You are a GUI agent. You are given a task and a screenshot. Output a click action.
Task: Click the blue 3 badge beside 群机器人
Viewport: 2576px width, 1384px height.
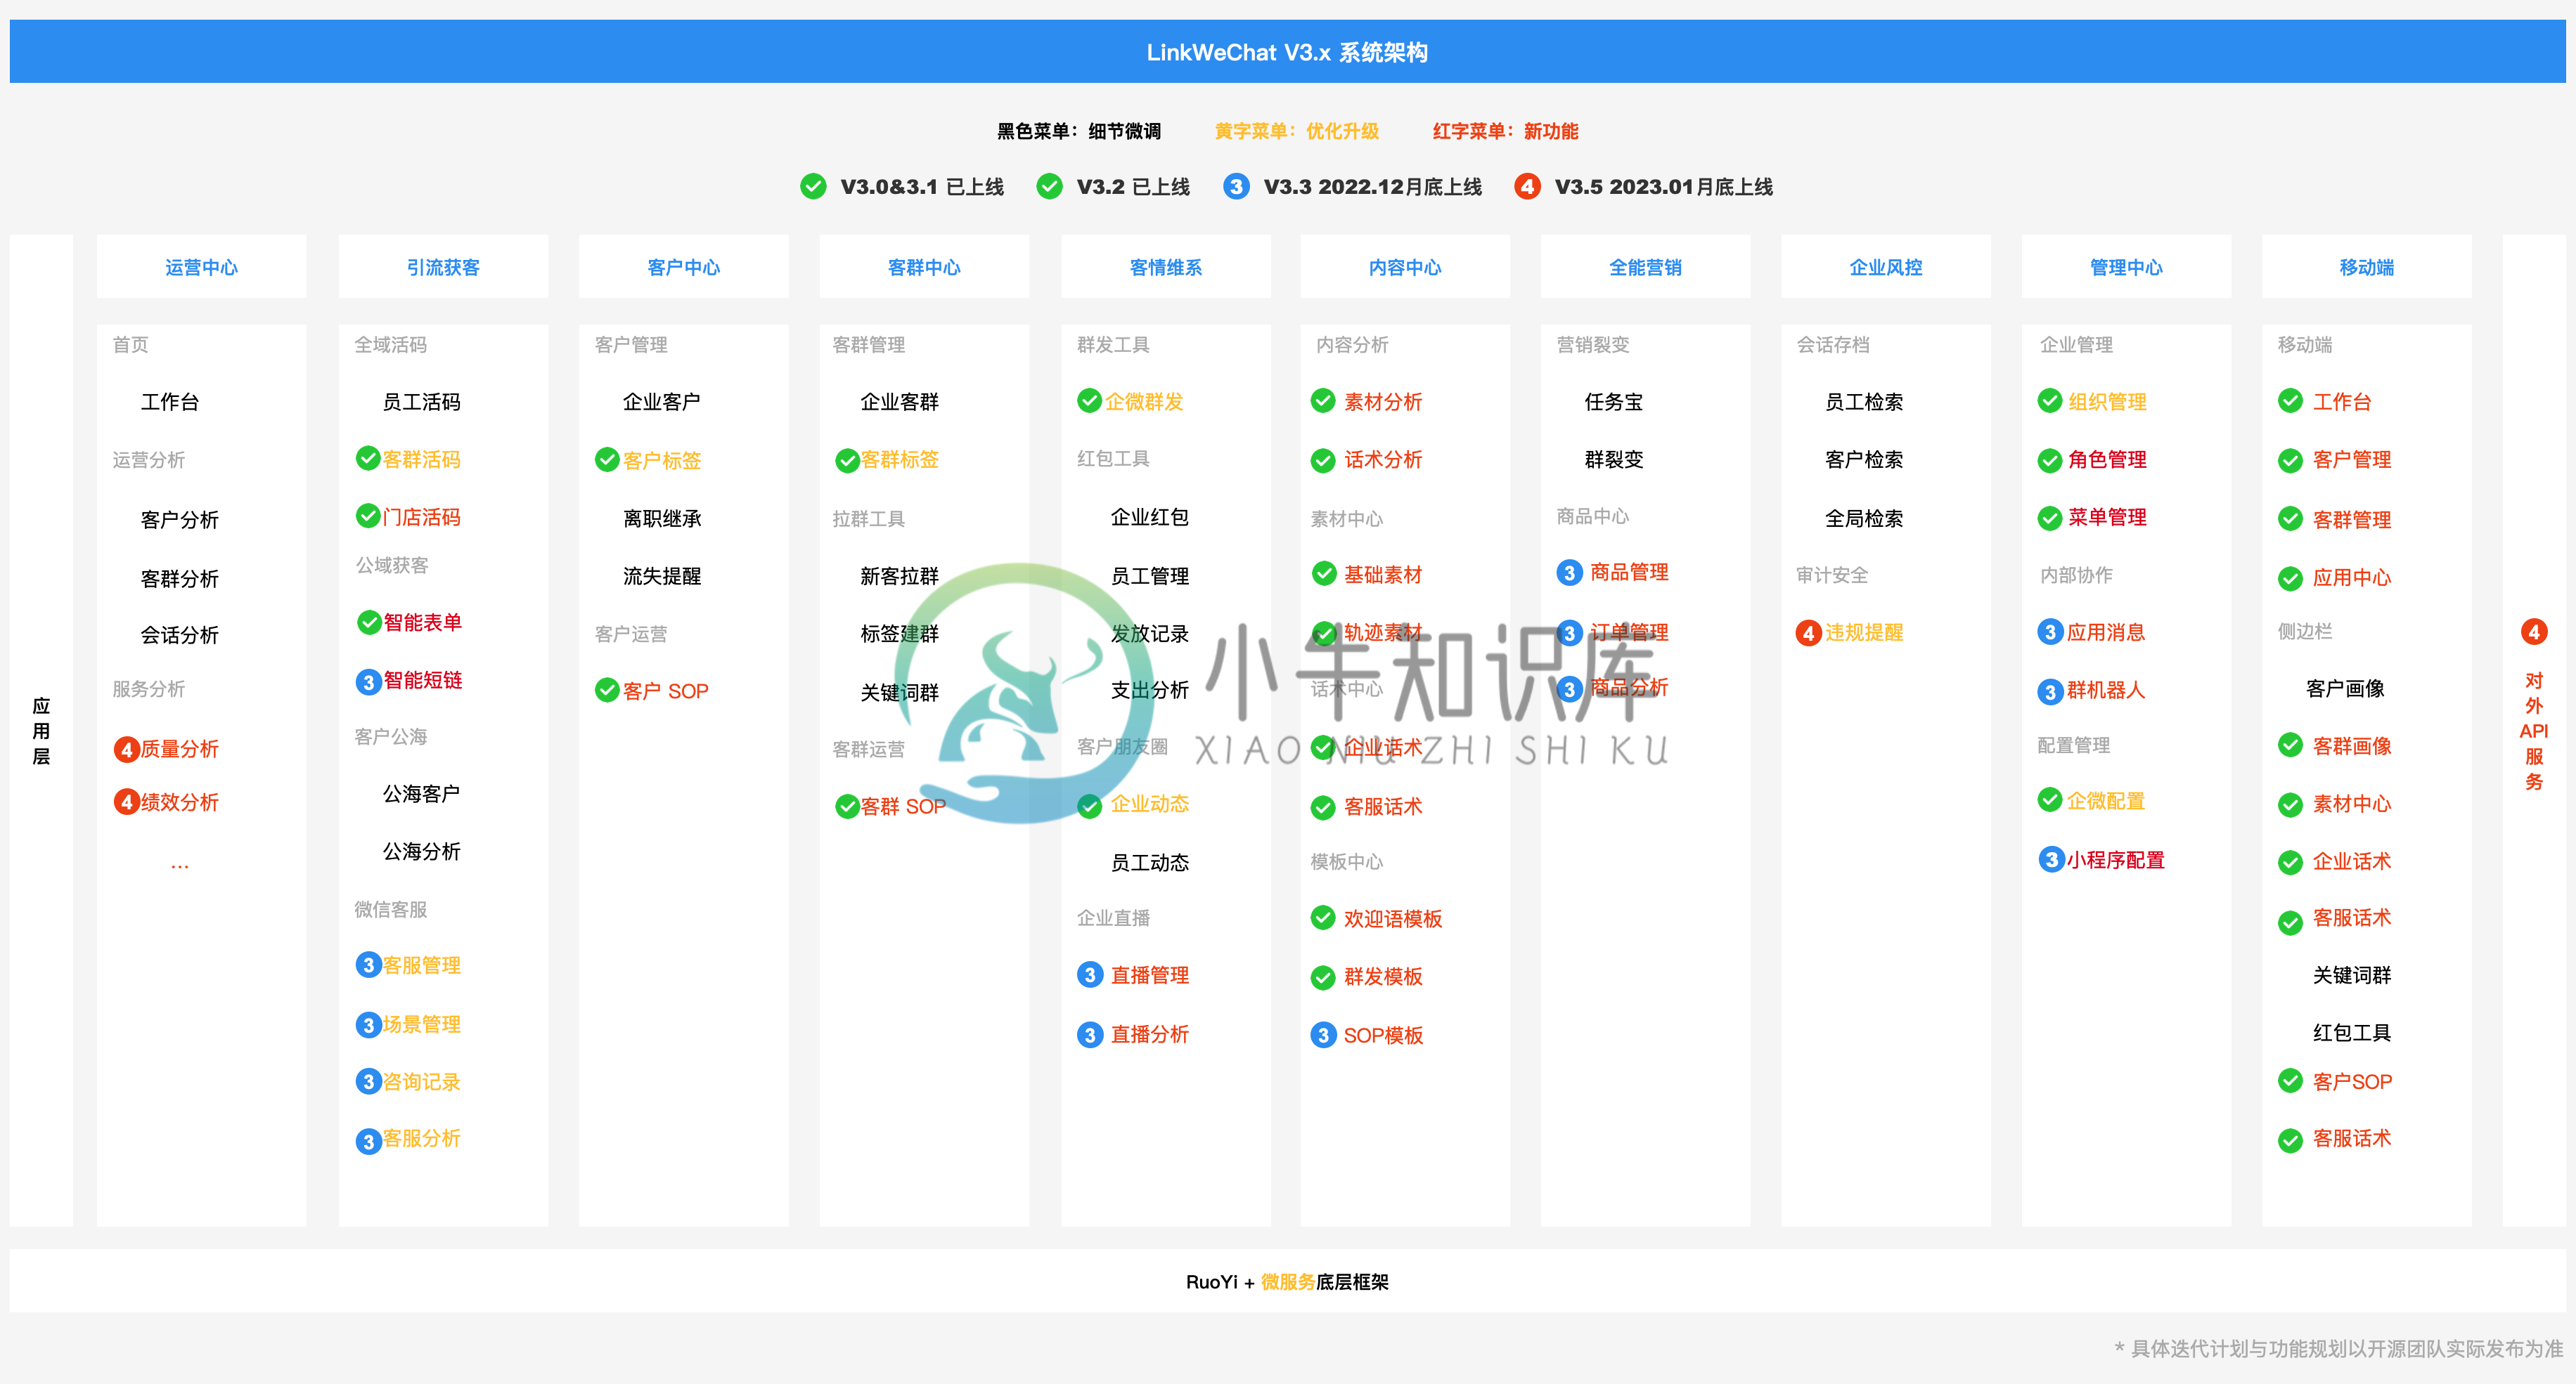coord(2050,691)
